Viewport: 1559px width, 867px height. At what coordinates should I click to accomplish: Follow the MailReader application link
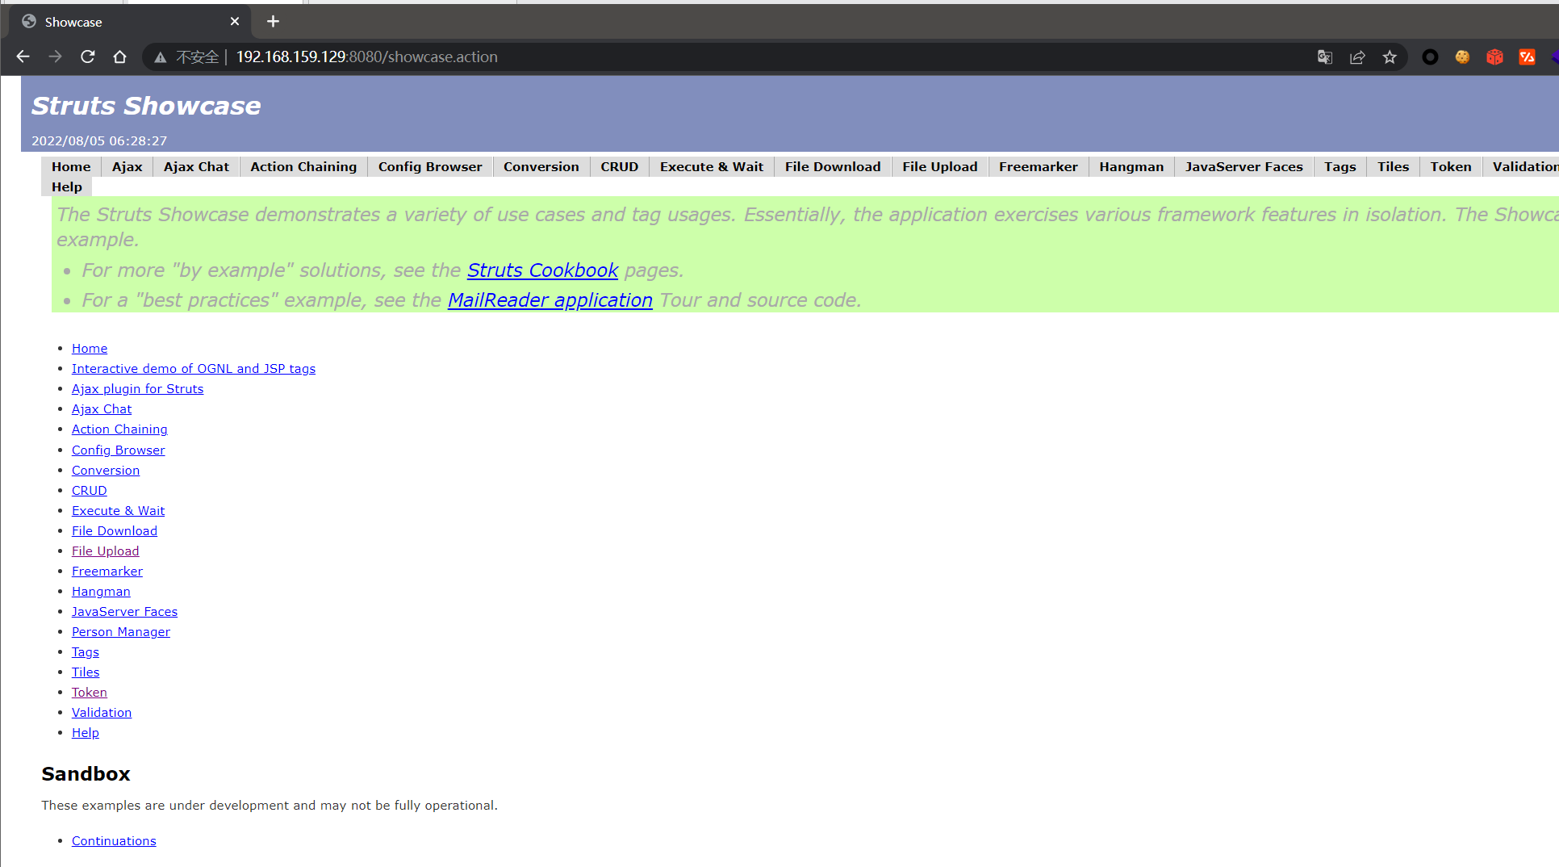pos(550,300)
